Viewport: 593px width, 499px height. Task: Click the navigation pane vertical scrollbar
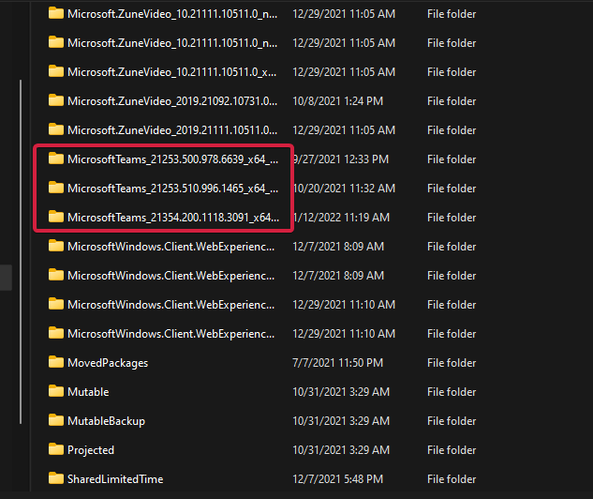tap(21, 251)
